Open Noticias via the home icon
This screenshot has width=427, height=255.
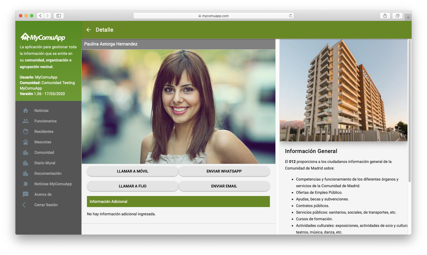coord(26,111)
